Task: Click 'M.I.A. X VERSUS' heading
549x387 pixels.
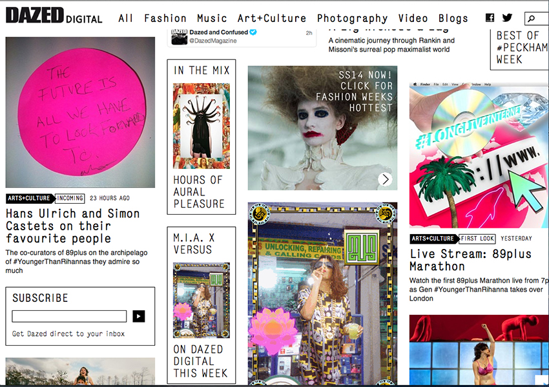Action: 194,244
